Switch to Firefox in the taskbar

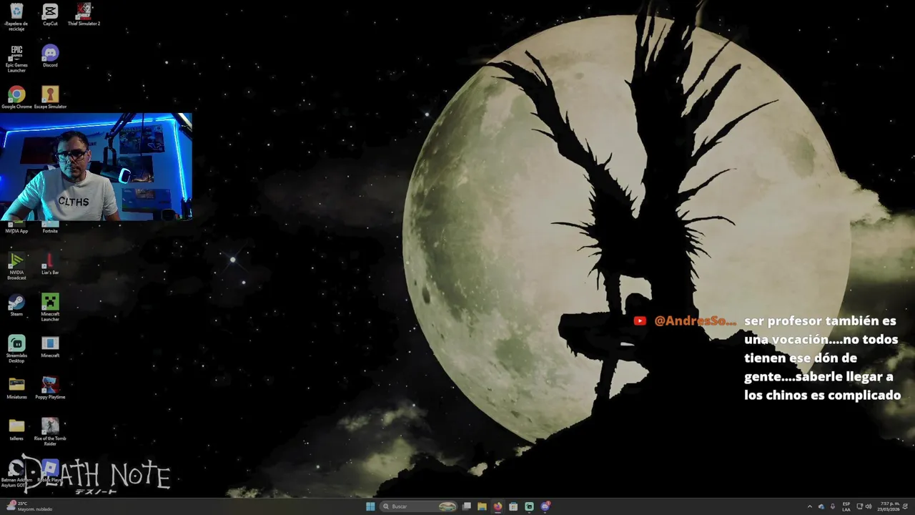[x=498, y=506]
